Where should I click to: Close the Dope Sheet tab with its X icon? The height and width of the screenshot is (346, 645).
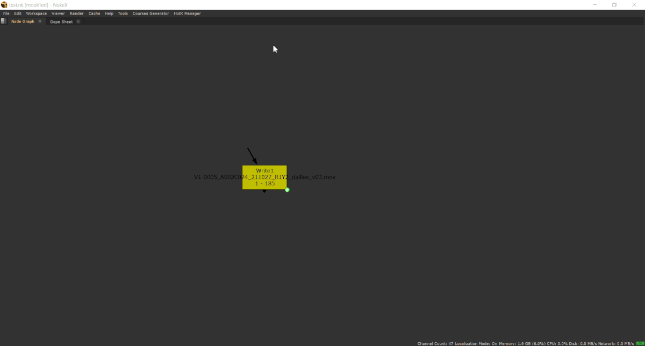tap(78, 21)
